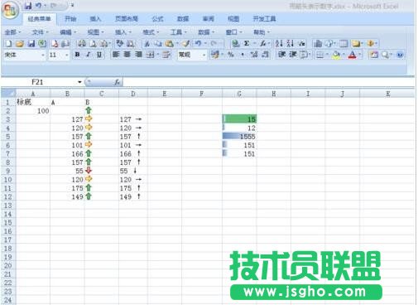The image size is (418, 305).
Task: Open a file with the folder icon
Action: click(x=20, y=43)
